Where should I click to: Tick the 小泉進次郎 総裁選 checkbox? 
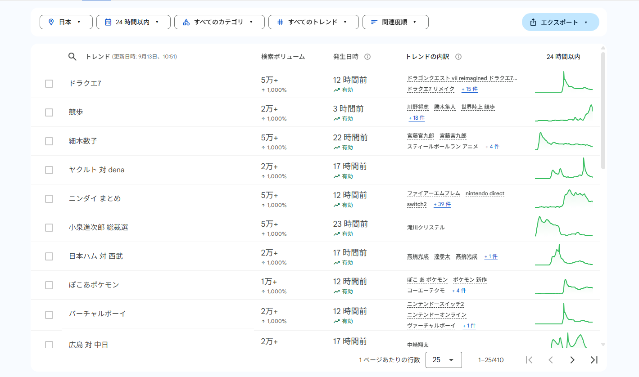49,228
